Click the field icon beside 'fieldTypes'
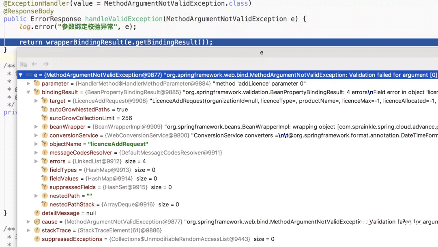The width and height of the screenshot is (438, 247). coord(45,170)
